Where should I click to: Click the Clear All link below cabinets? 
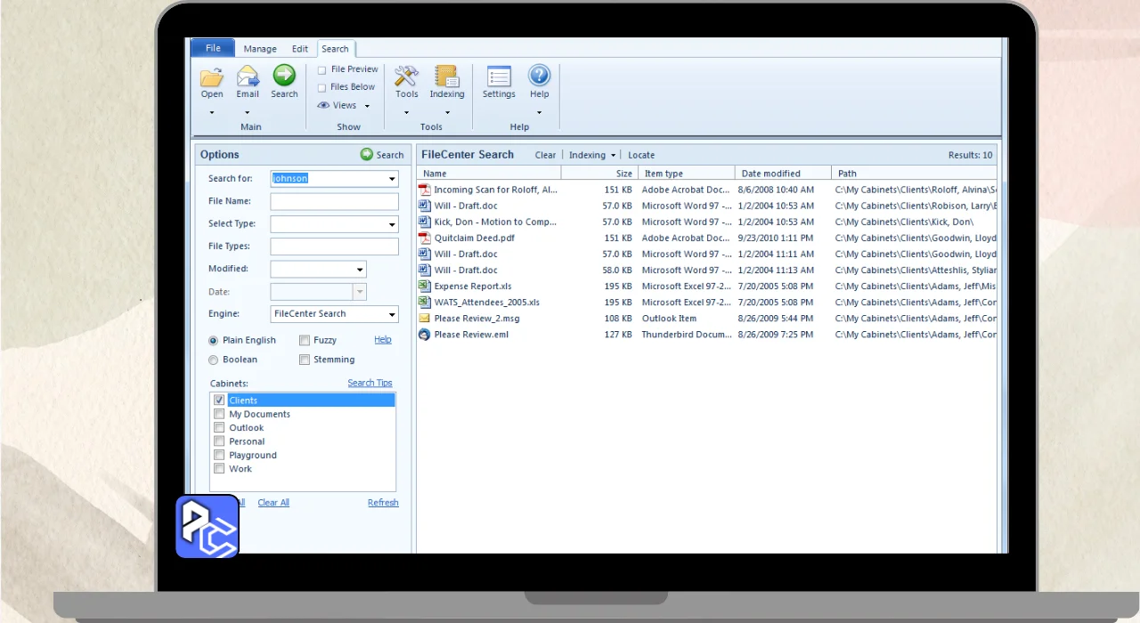[x=273, y=503]
